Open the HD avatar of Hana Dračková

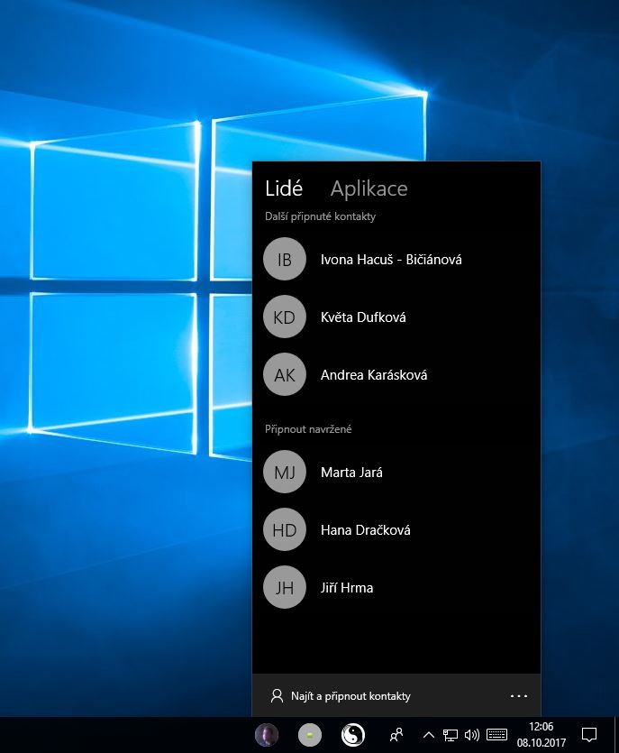(x=285, y=529)
